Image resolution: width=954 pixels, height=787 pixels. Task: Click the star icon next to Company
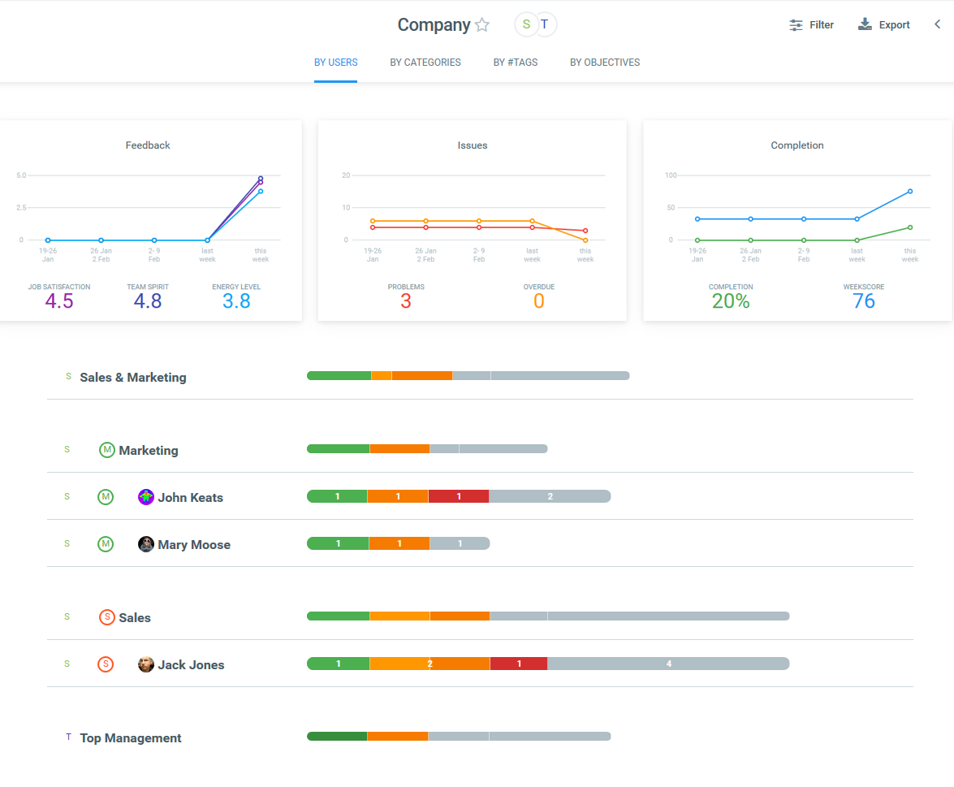coord(482,25)
